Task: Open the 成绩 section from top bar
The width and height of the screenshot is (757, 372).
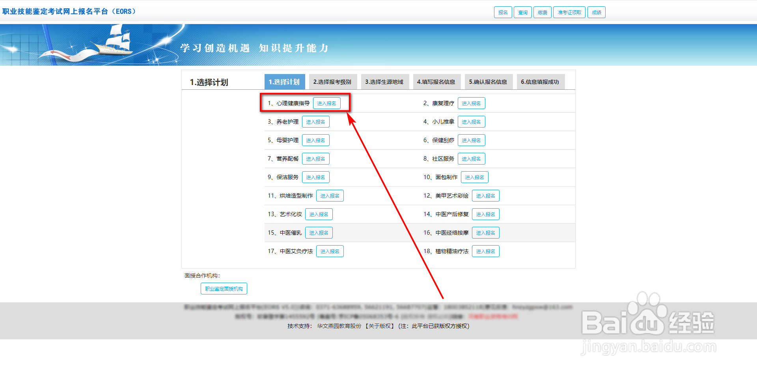Action: point(596,12)
